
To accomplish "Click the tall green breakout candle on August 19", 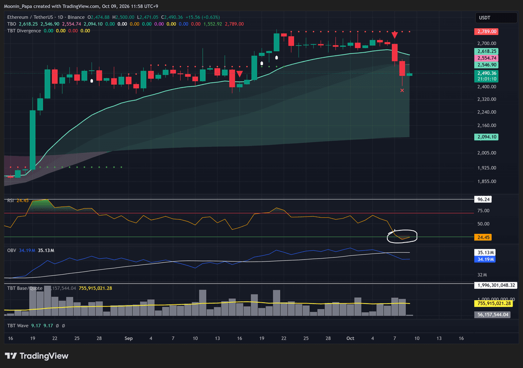I will point(32,139).
